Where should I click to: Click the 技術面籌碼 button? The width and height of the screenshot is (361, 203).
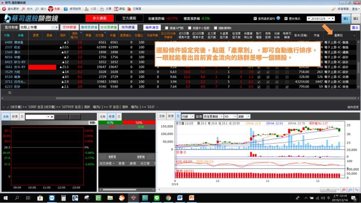click(109, 27)
